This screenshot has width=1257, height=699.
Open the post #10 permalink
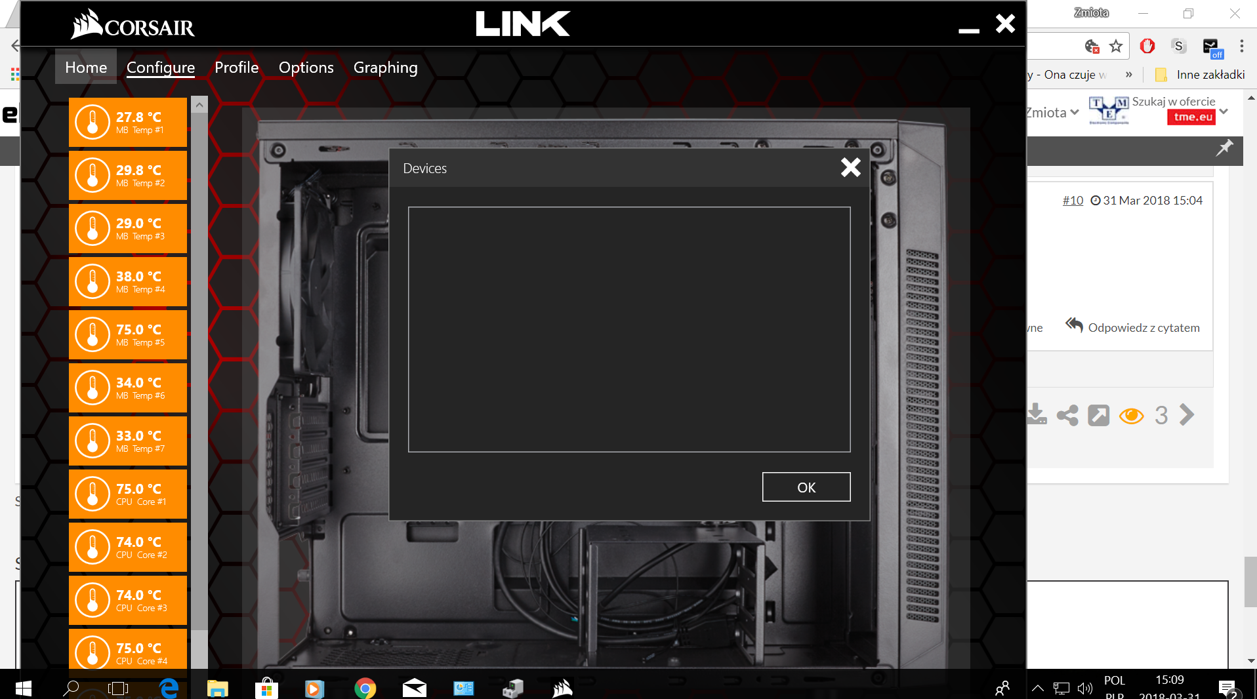point(1073,200)
